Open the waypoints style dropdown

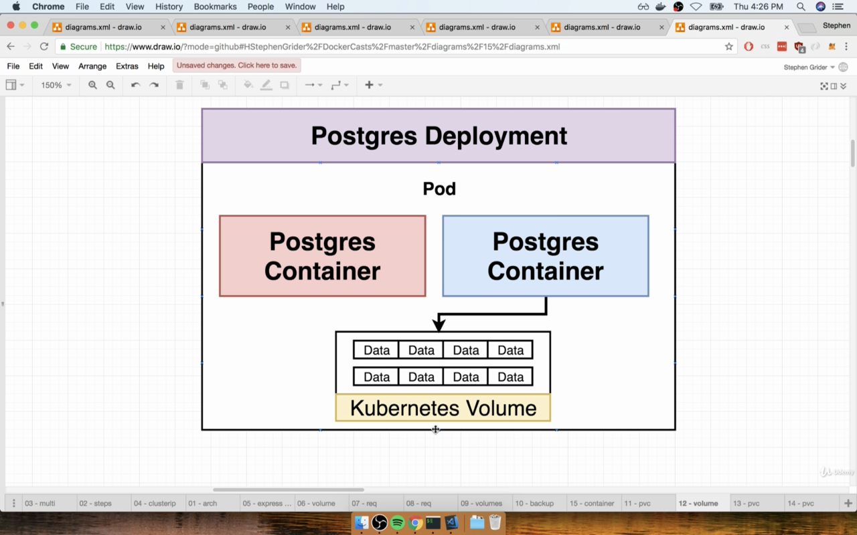[339, 85]
